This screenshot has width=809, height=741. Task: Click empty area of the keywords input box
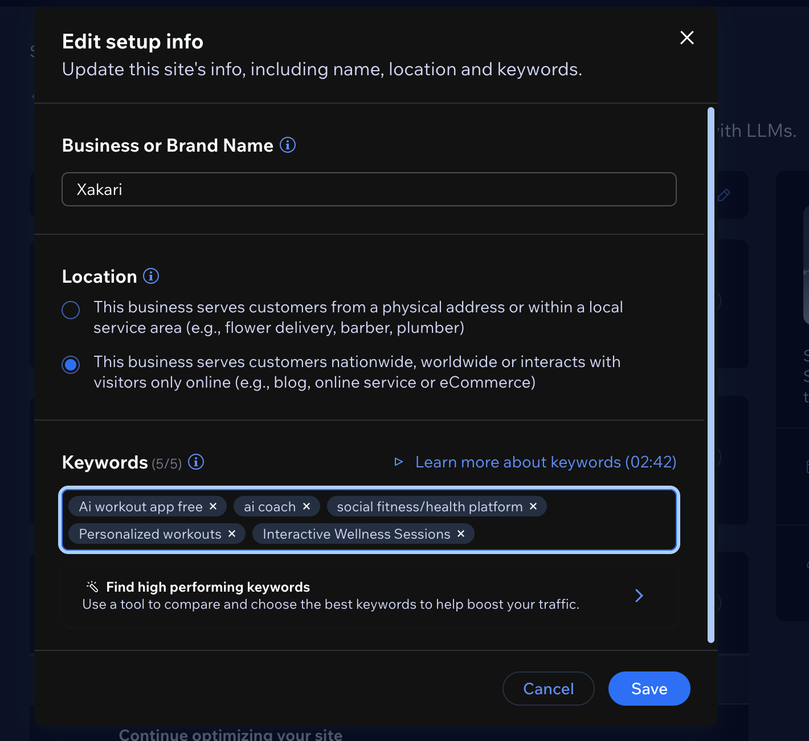pos(575,534)
